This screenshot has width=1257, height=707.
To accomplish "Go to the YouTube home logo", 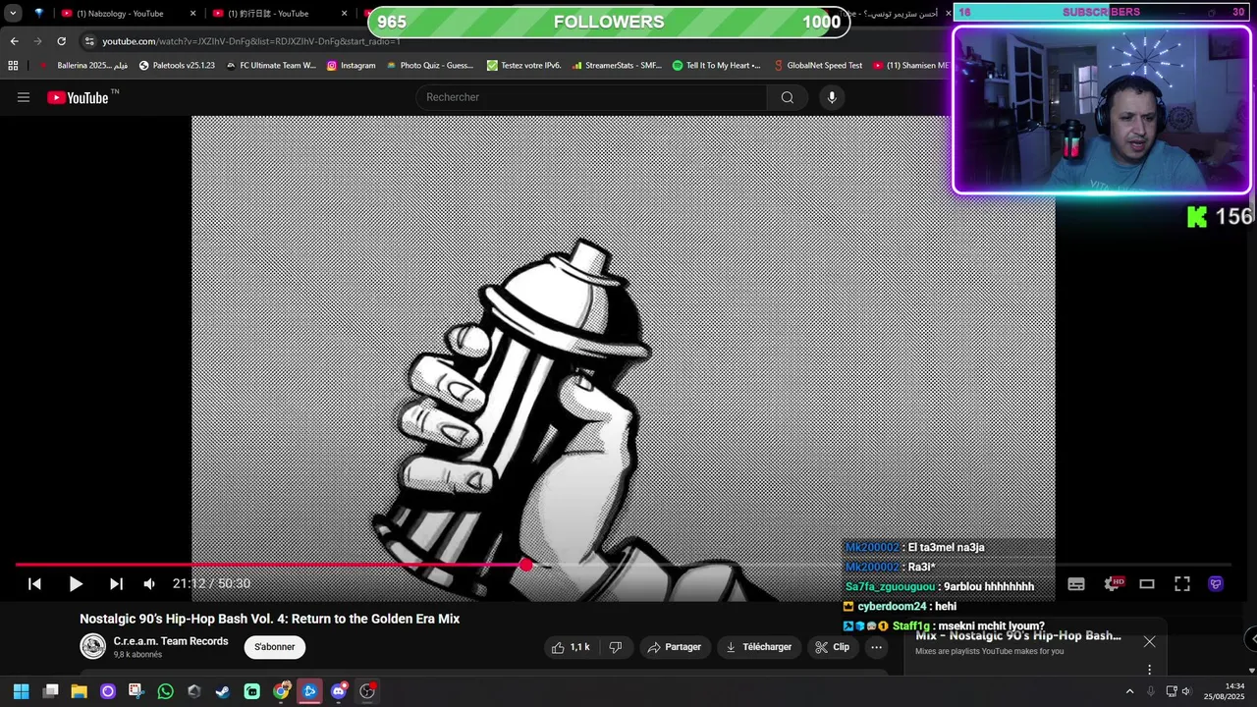I will coord(79,97).
